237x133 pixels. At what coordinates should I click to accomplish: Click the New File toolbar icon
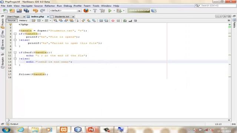(5, 11)
